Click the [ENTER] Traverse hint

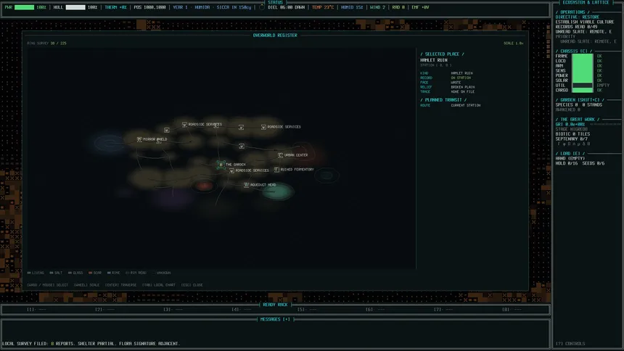pyautogui.click(x=120, y=285)
